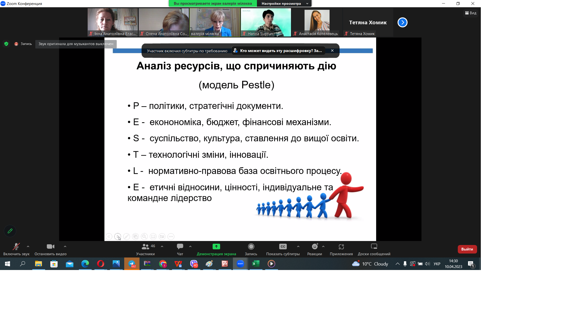Image resolution: width=585 pixels, height=329 pixels.
Task: Expand the arrow beside the subtitles button
Action: pos(298,246)
